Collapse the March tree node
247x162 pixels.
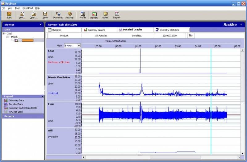point(8,37)
